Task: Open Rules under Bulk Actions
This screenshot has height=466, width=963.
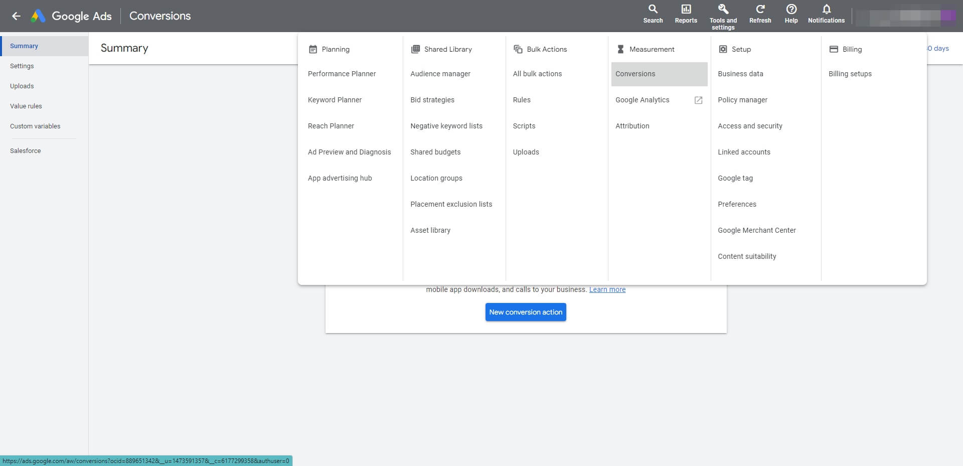Action: [522, 100]
